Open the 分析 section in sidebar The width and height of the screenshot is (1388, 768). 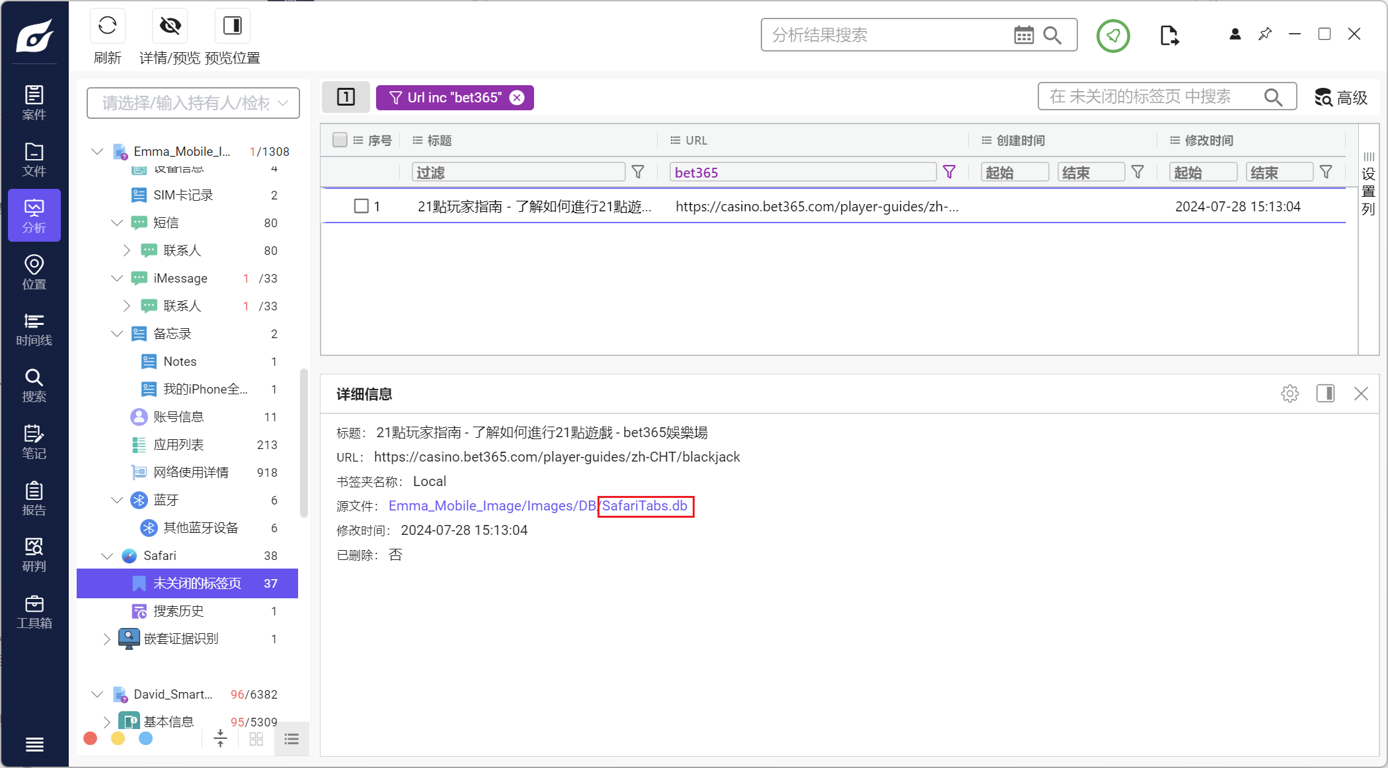click(34, 216)
